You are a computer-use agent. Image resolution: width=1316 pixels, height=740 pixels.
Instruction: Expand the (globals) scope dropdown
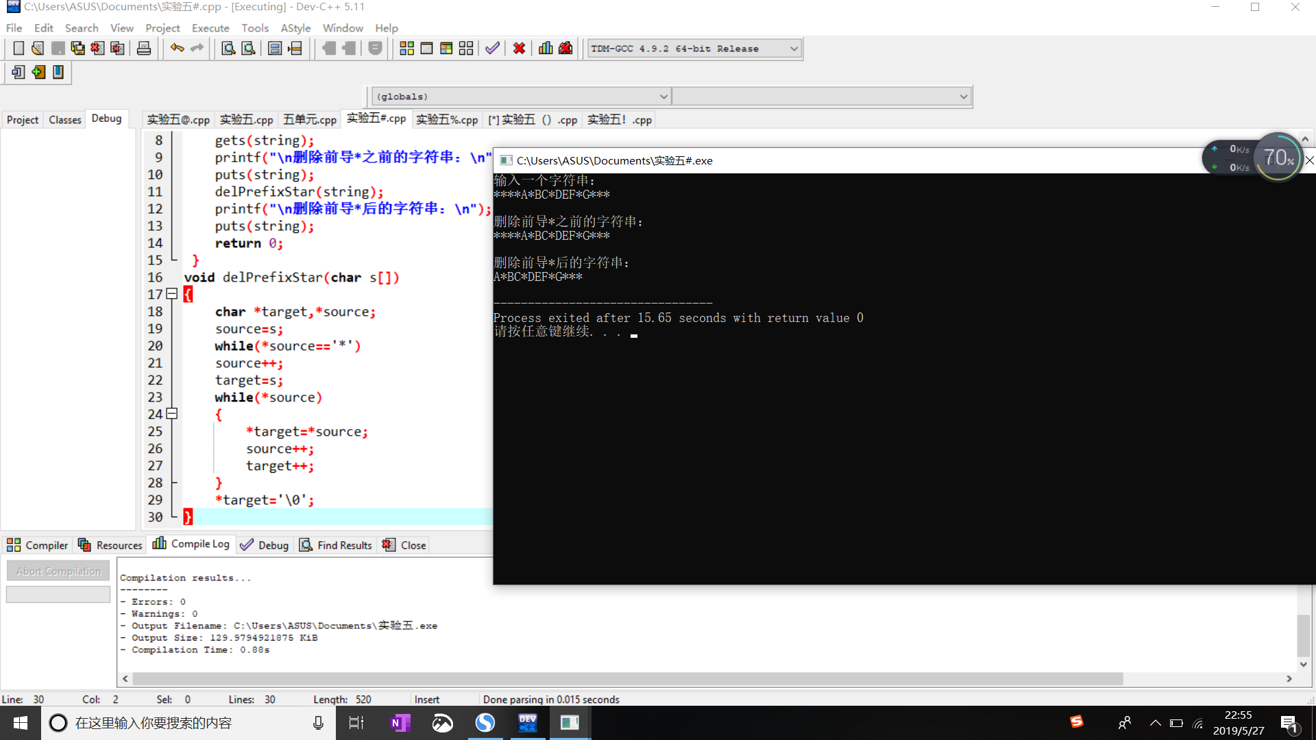coord(663,97)
